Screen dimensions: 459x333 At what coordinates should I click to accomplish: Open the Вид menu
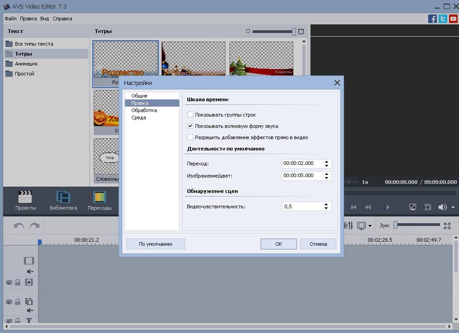click(44, 19)
